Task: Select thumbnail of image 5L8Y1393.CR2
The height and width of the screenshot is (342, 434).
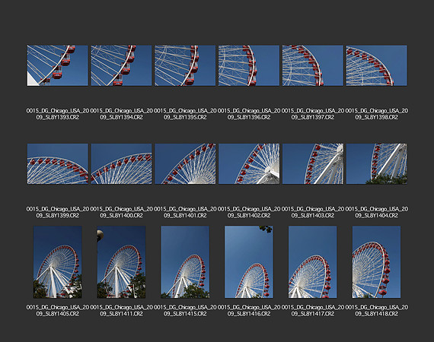Action: (x=58, y=65)
